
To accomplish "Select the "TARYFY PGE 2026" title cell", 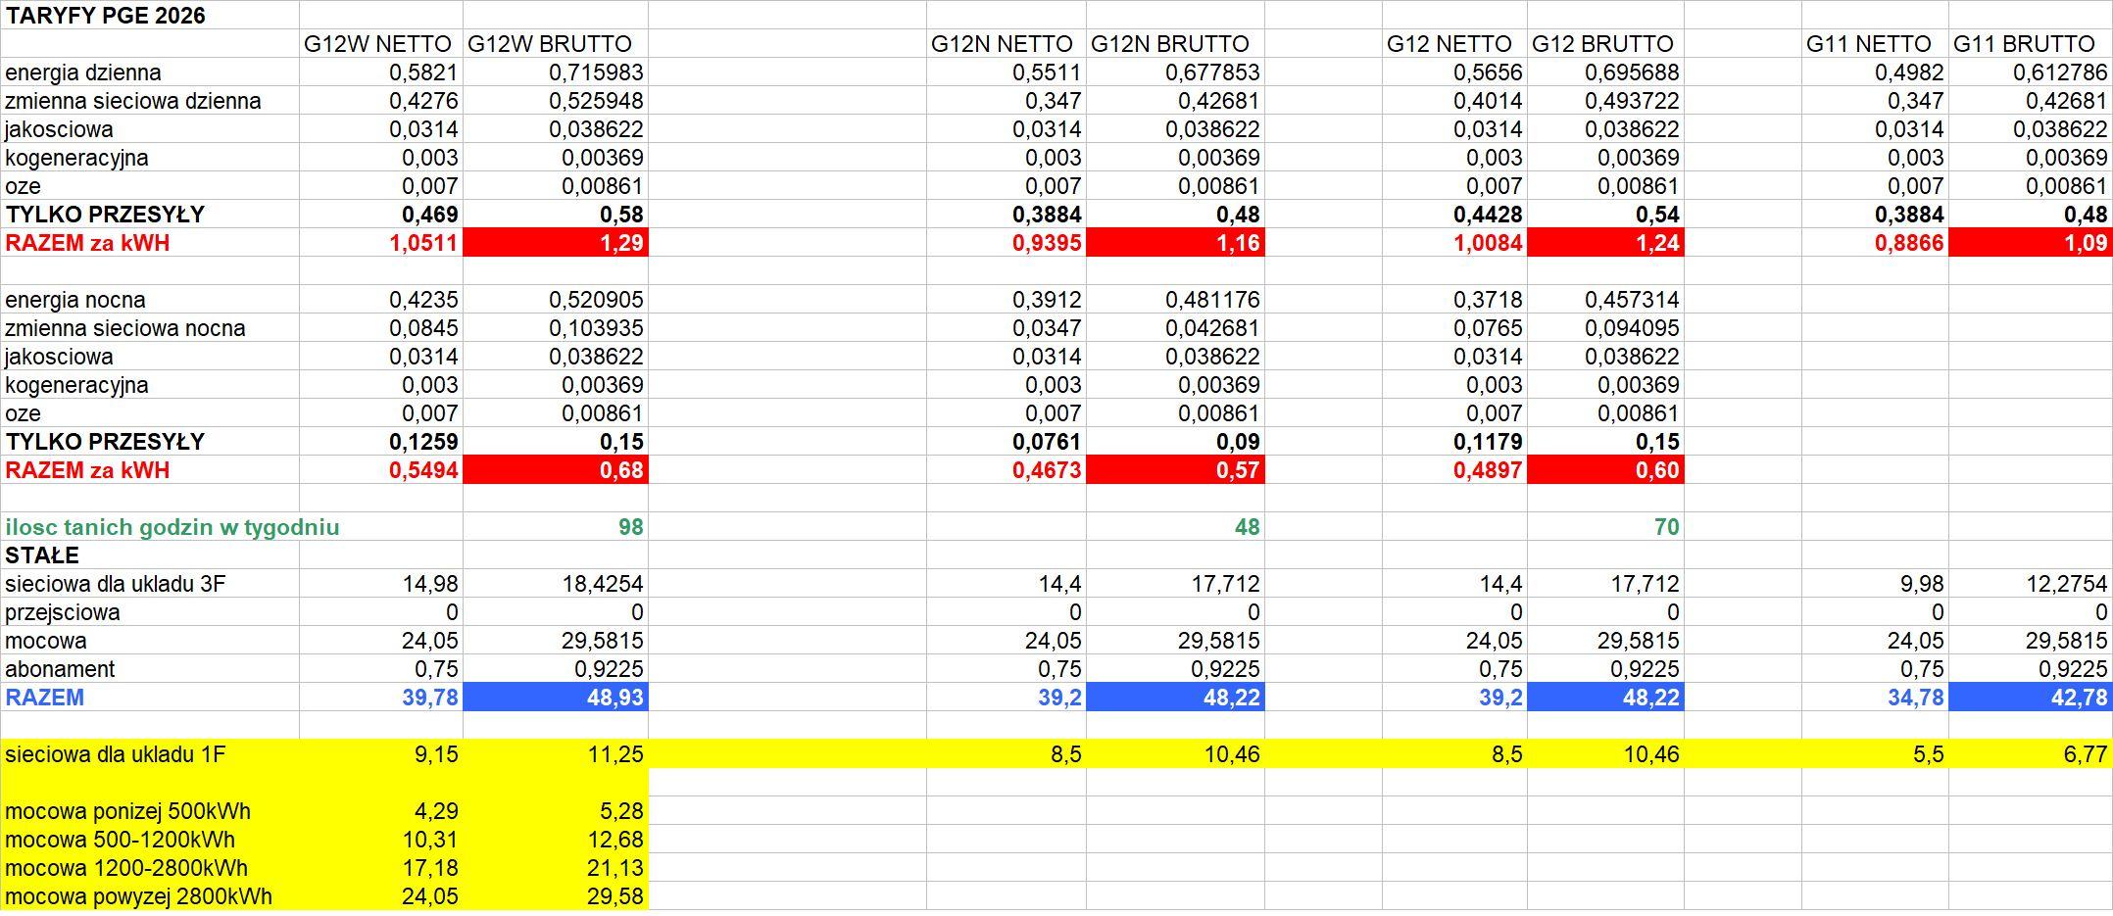I will coord(106,16).
